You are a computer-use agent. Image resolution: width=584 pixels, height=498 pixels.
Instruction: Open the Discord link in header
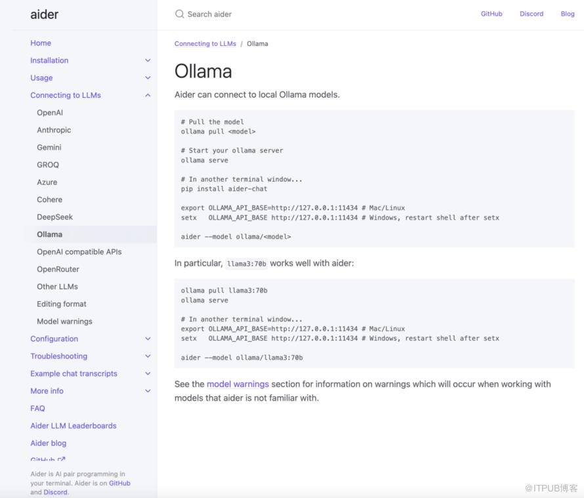tap(532, 14)
